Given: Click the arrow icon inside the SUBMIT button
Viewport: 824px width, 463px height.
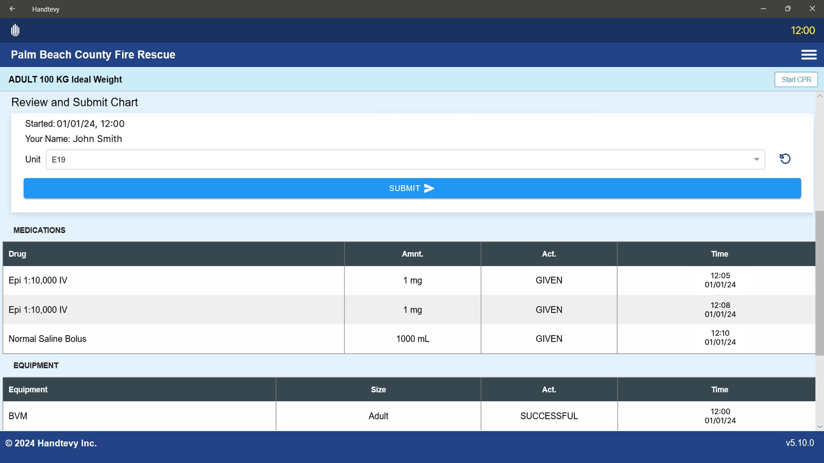Looking at the screenshot, I should coord(429,188).
